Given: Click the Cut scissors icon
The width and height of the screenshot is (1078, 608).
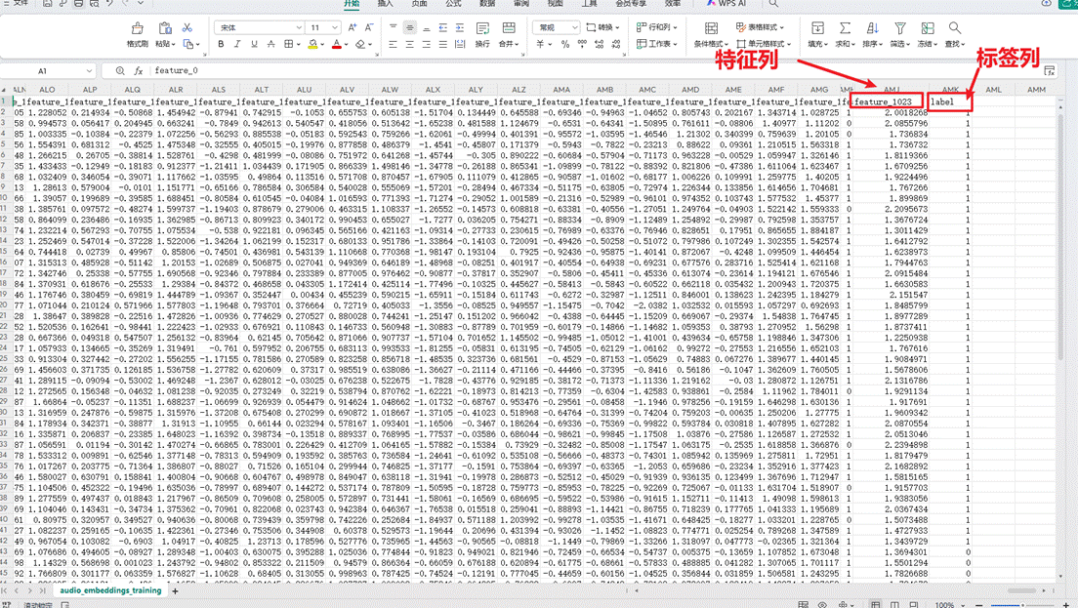Looking at the screenshot, I should (x=187, y=27).
